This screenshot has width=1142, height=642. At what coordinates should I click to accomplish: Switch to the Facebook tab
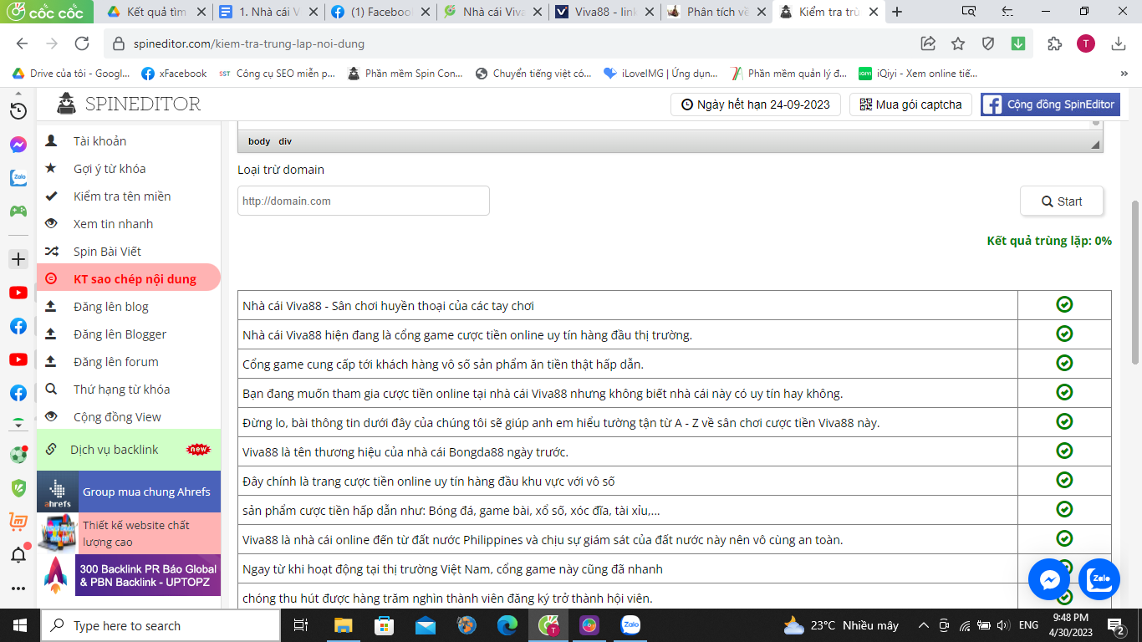380,12
